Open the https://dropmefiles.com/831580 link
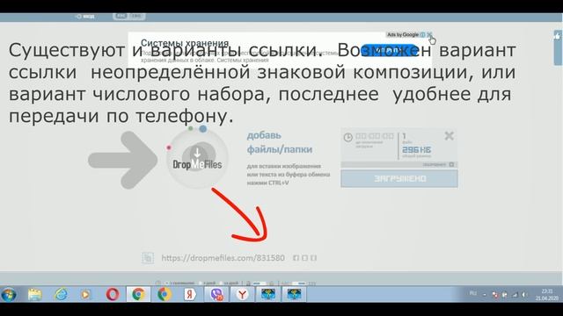563x316 pixels. (223, 258)
